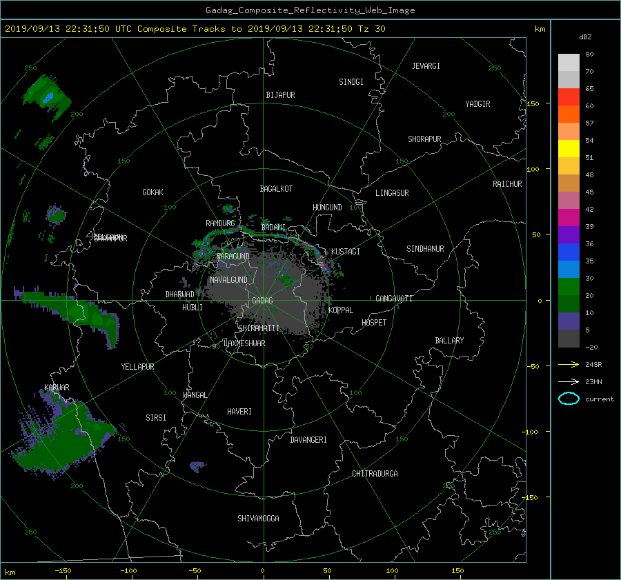621x580 pixels.
Task: Click the GADAG label at radar center
Action: point(262,301)
